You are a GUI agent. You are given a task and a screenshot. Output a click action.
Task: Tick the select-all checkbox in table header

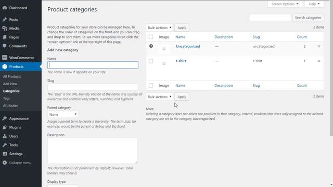click(x=151, y=37)
